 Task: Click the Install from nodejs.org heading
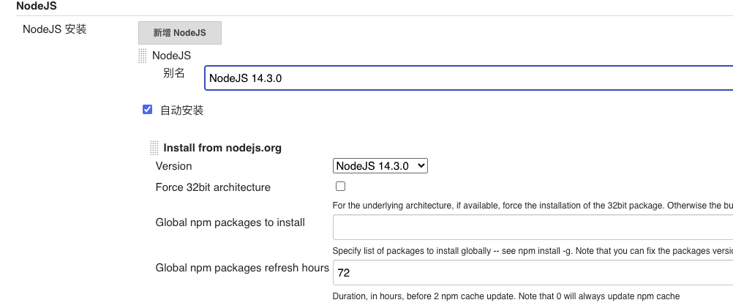pos(222,148)
